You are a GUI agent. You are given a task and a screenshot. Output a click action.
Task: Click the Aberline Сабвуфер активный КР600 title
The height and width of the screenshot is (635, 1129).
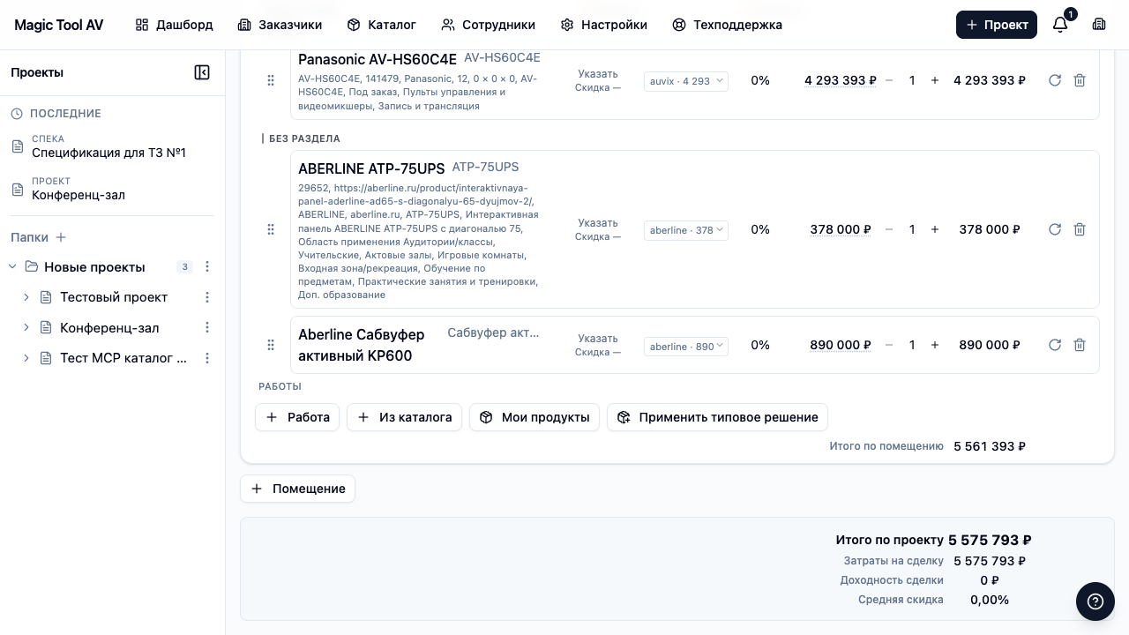pyautogui.click(x=362, y=345)
